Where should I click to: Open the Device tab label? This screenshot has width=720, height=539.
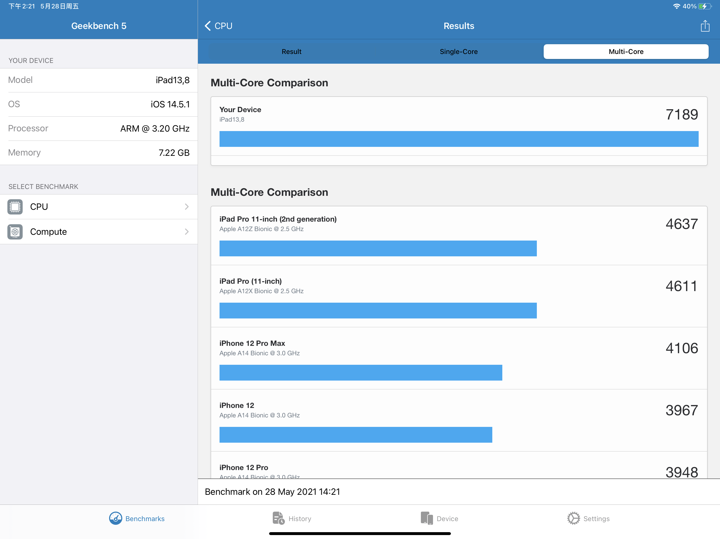point(447,519)
